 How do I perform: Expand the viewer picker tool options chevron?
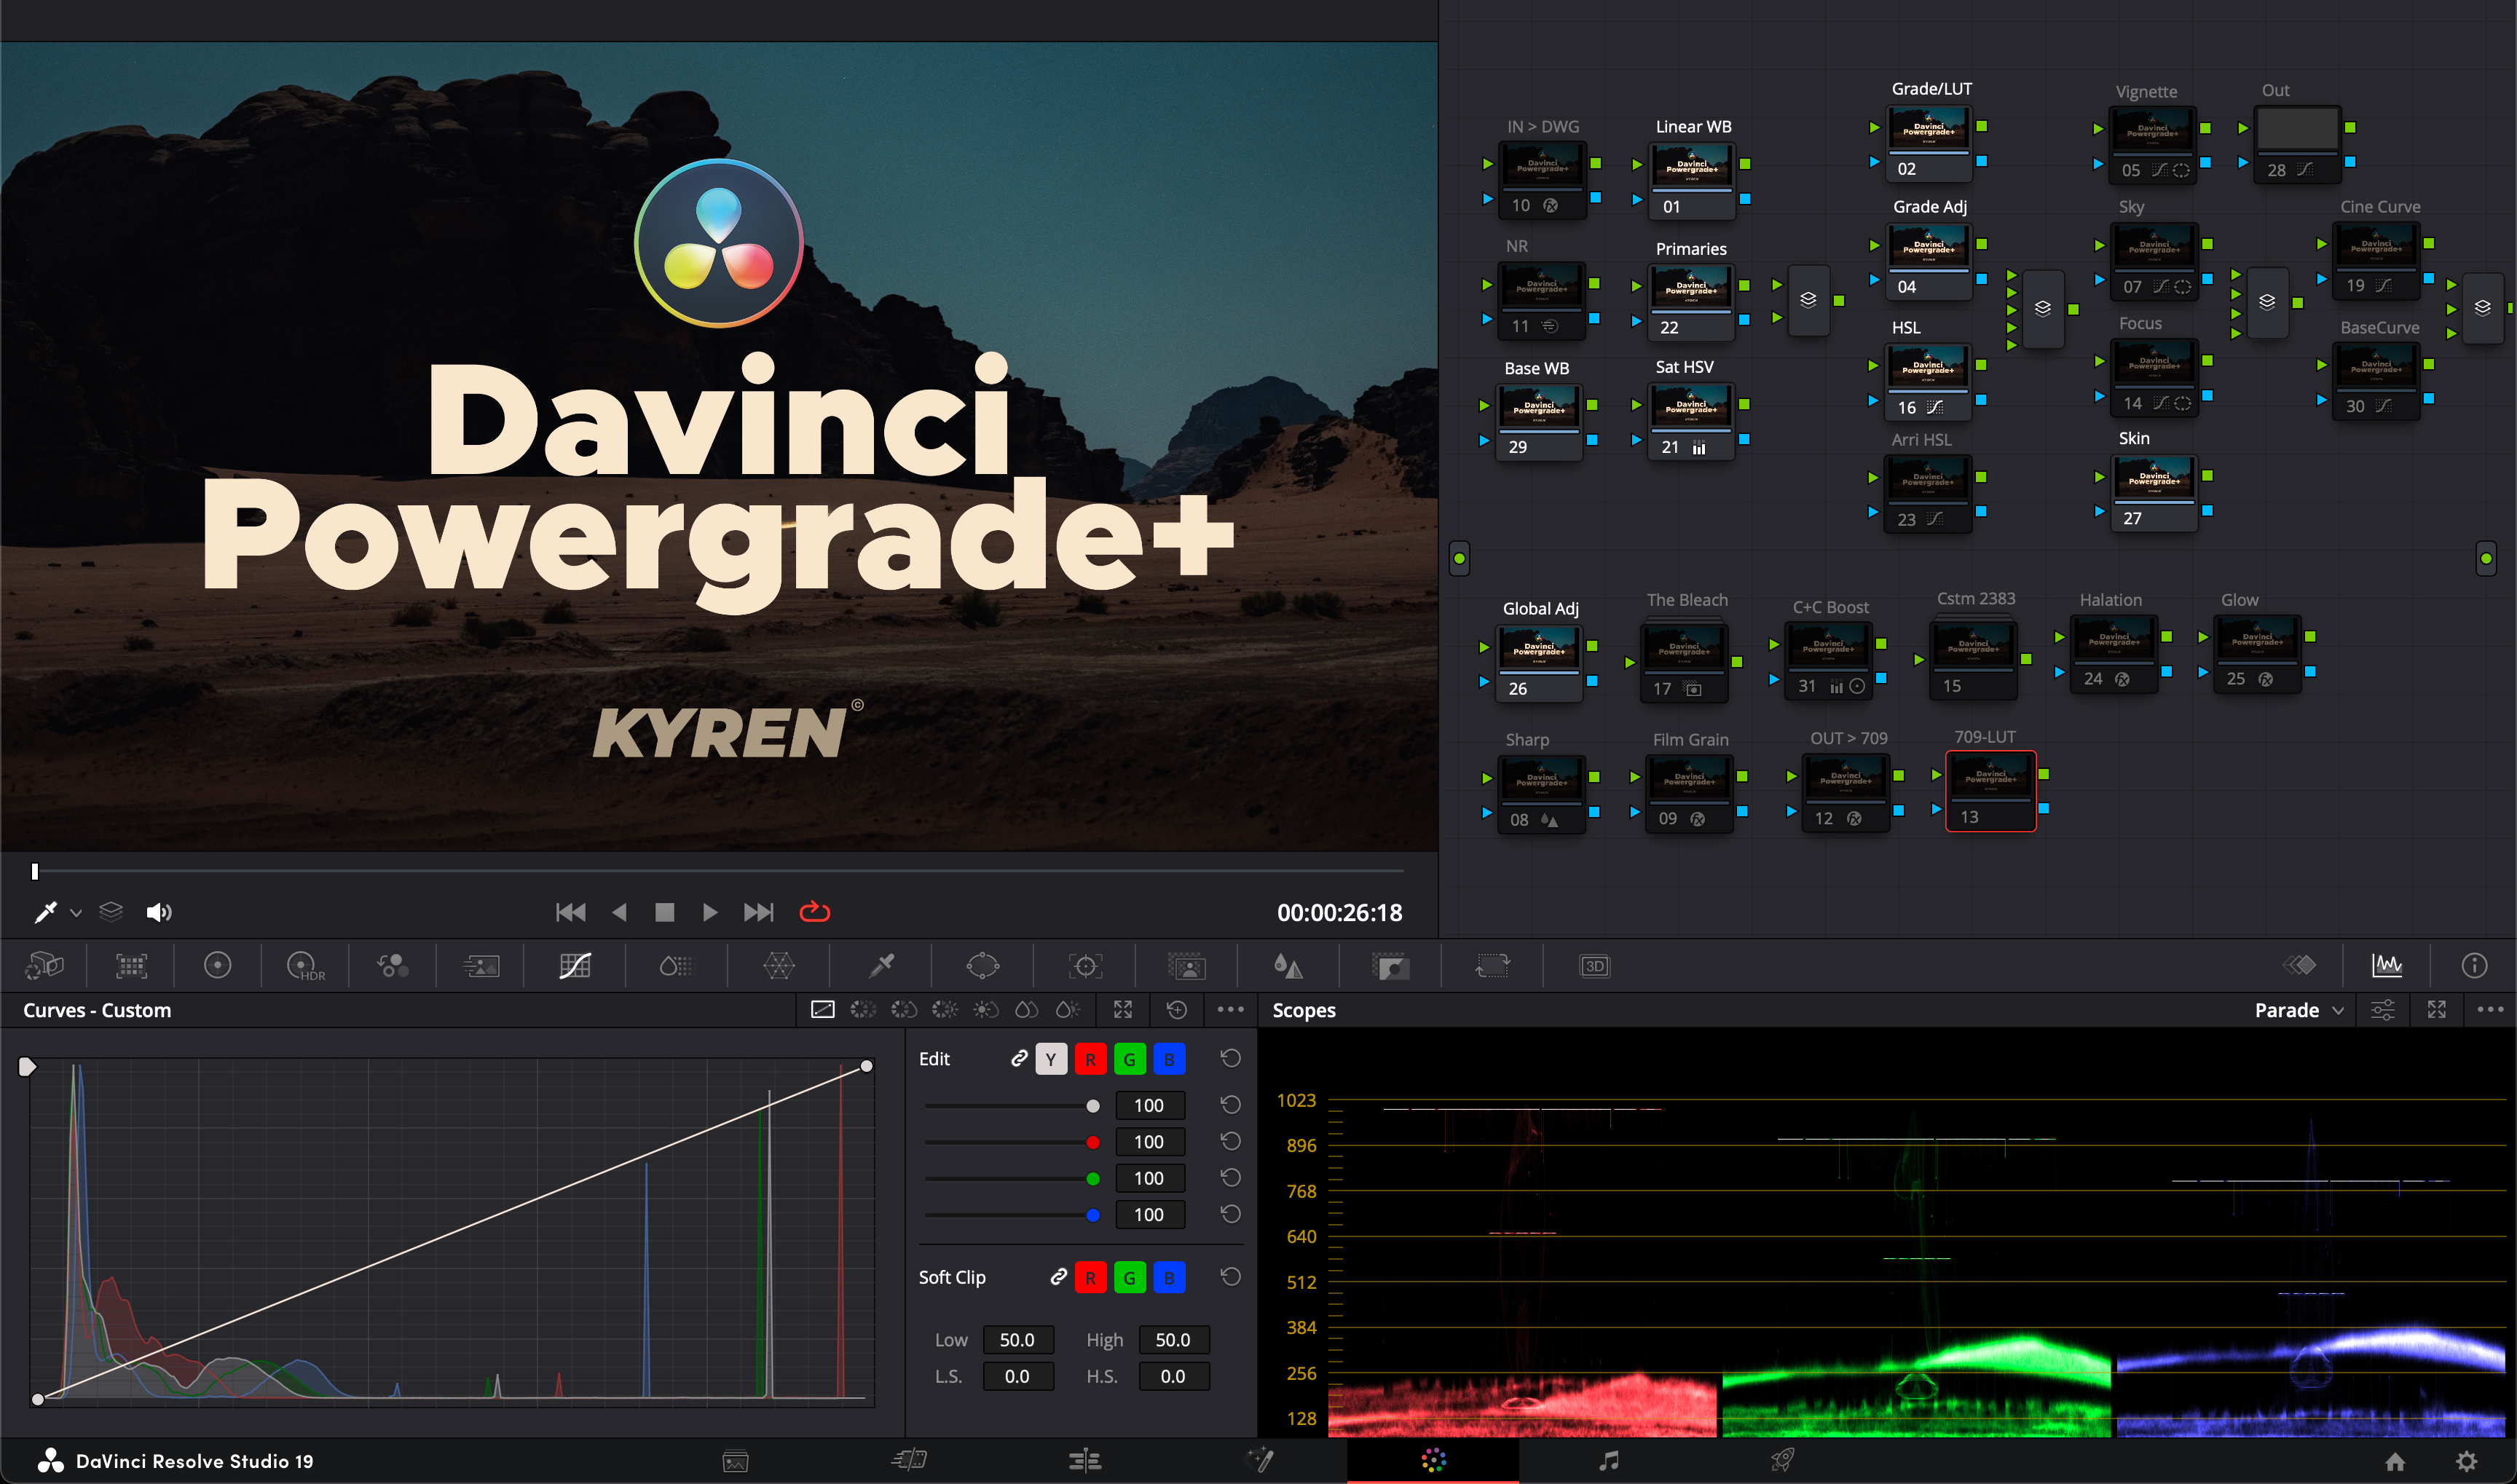point(76,912)
